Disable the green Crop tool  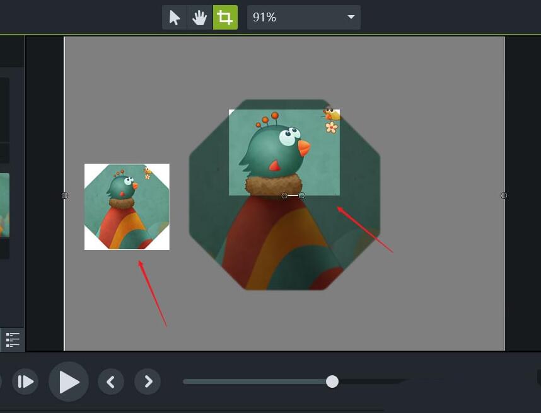[x=225, y=17]
